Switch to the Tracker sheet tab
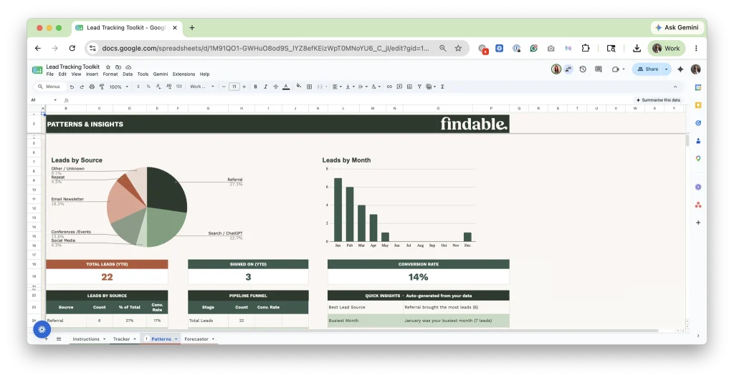The width and height of the screenshot is (734, 380). (121, 339)
